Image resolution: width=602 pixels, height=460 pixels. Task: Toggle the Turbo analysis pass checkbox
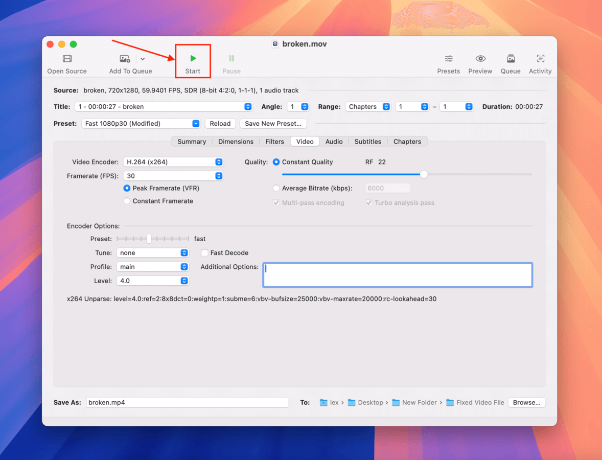(368, 203)
